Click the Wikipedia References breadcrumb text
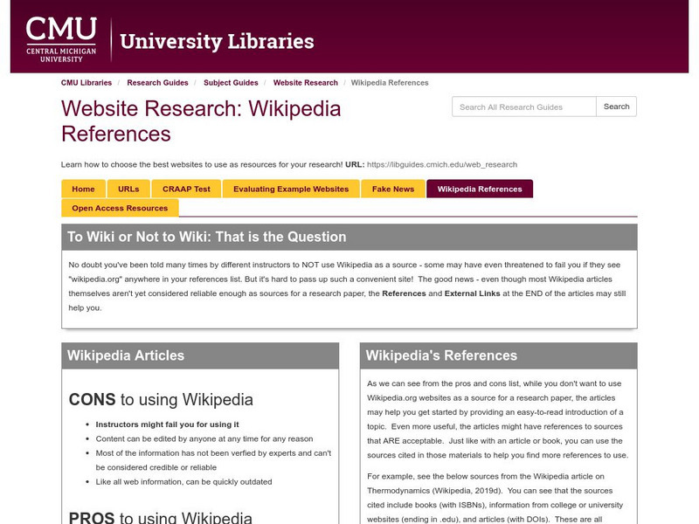Screen dimensions: 699x524 click(390, 83)
